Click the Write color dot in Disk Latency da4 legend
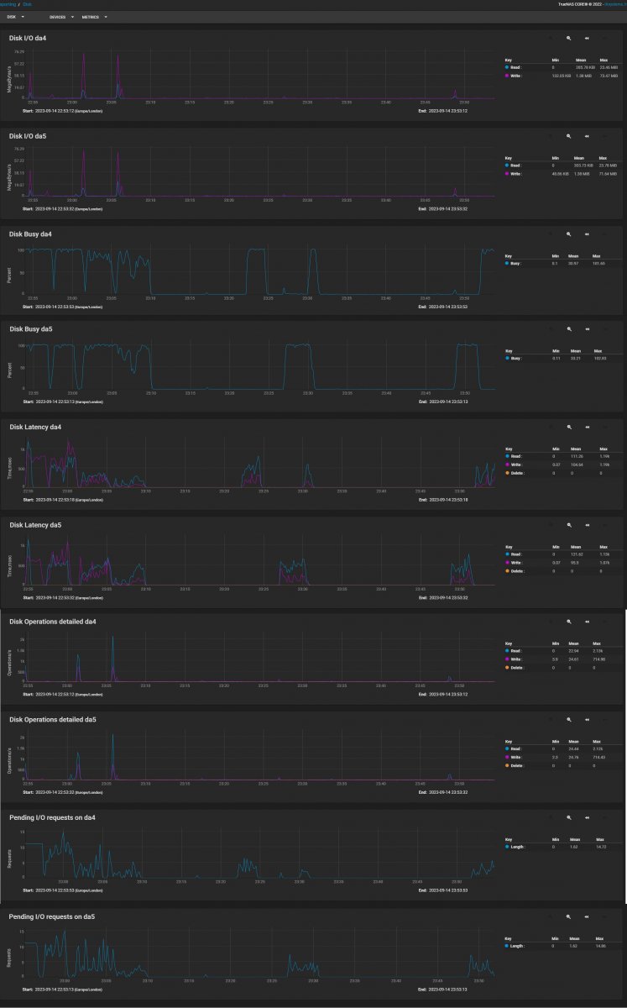The image size is (627, 1008). (x=507, y=465)
